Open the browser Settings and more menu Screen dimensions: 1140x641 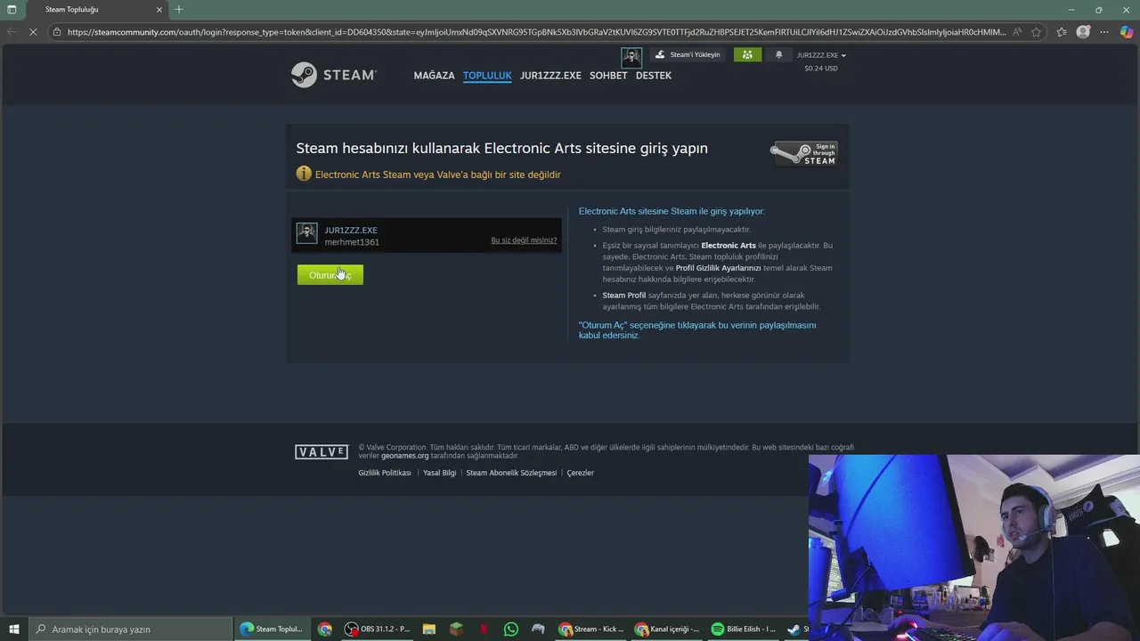click(x=1104, y=32)
